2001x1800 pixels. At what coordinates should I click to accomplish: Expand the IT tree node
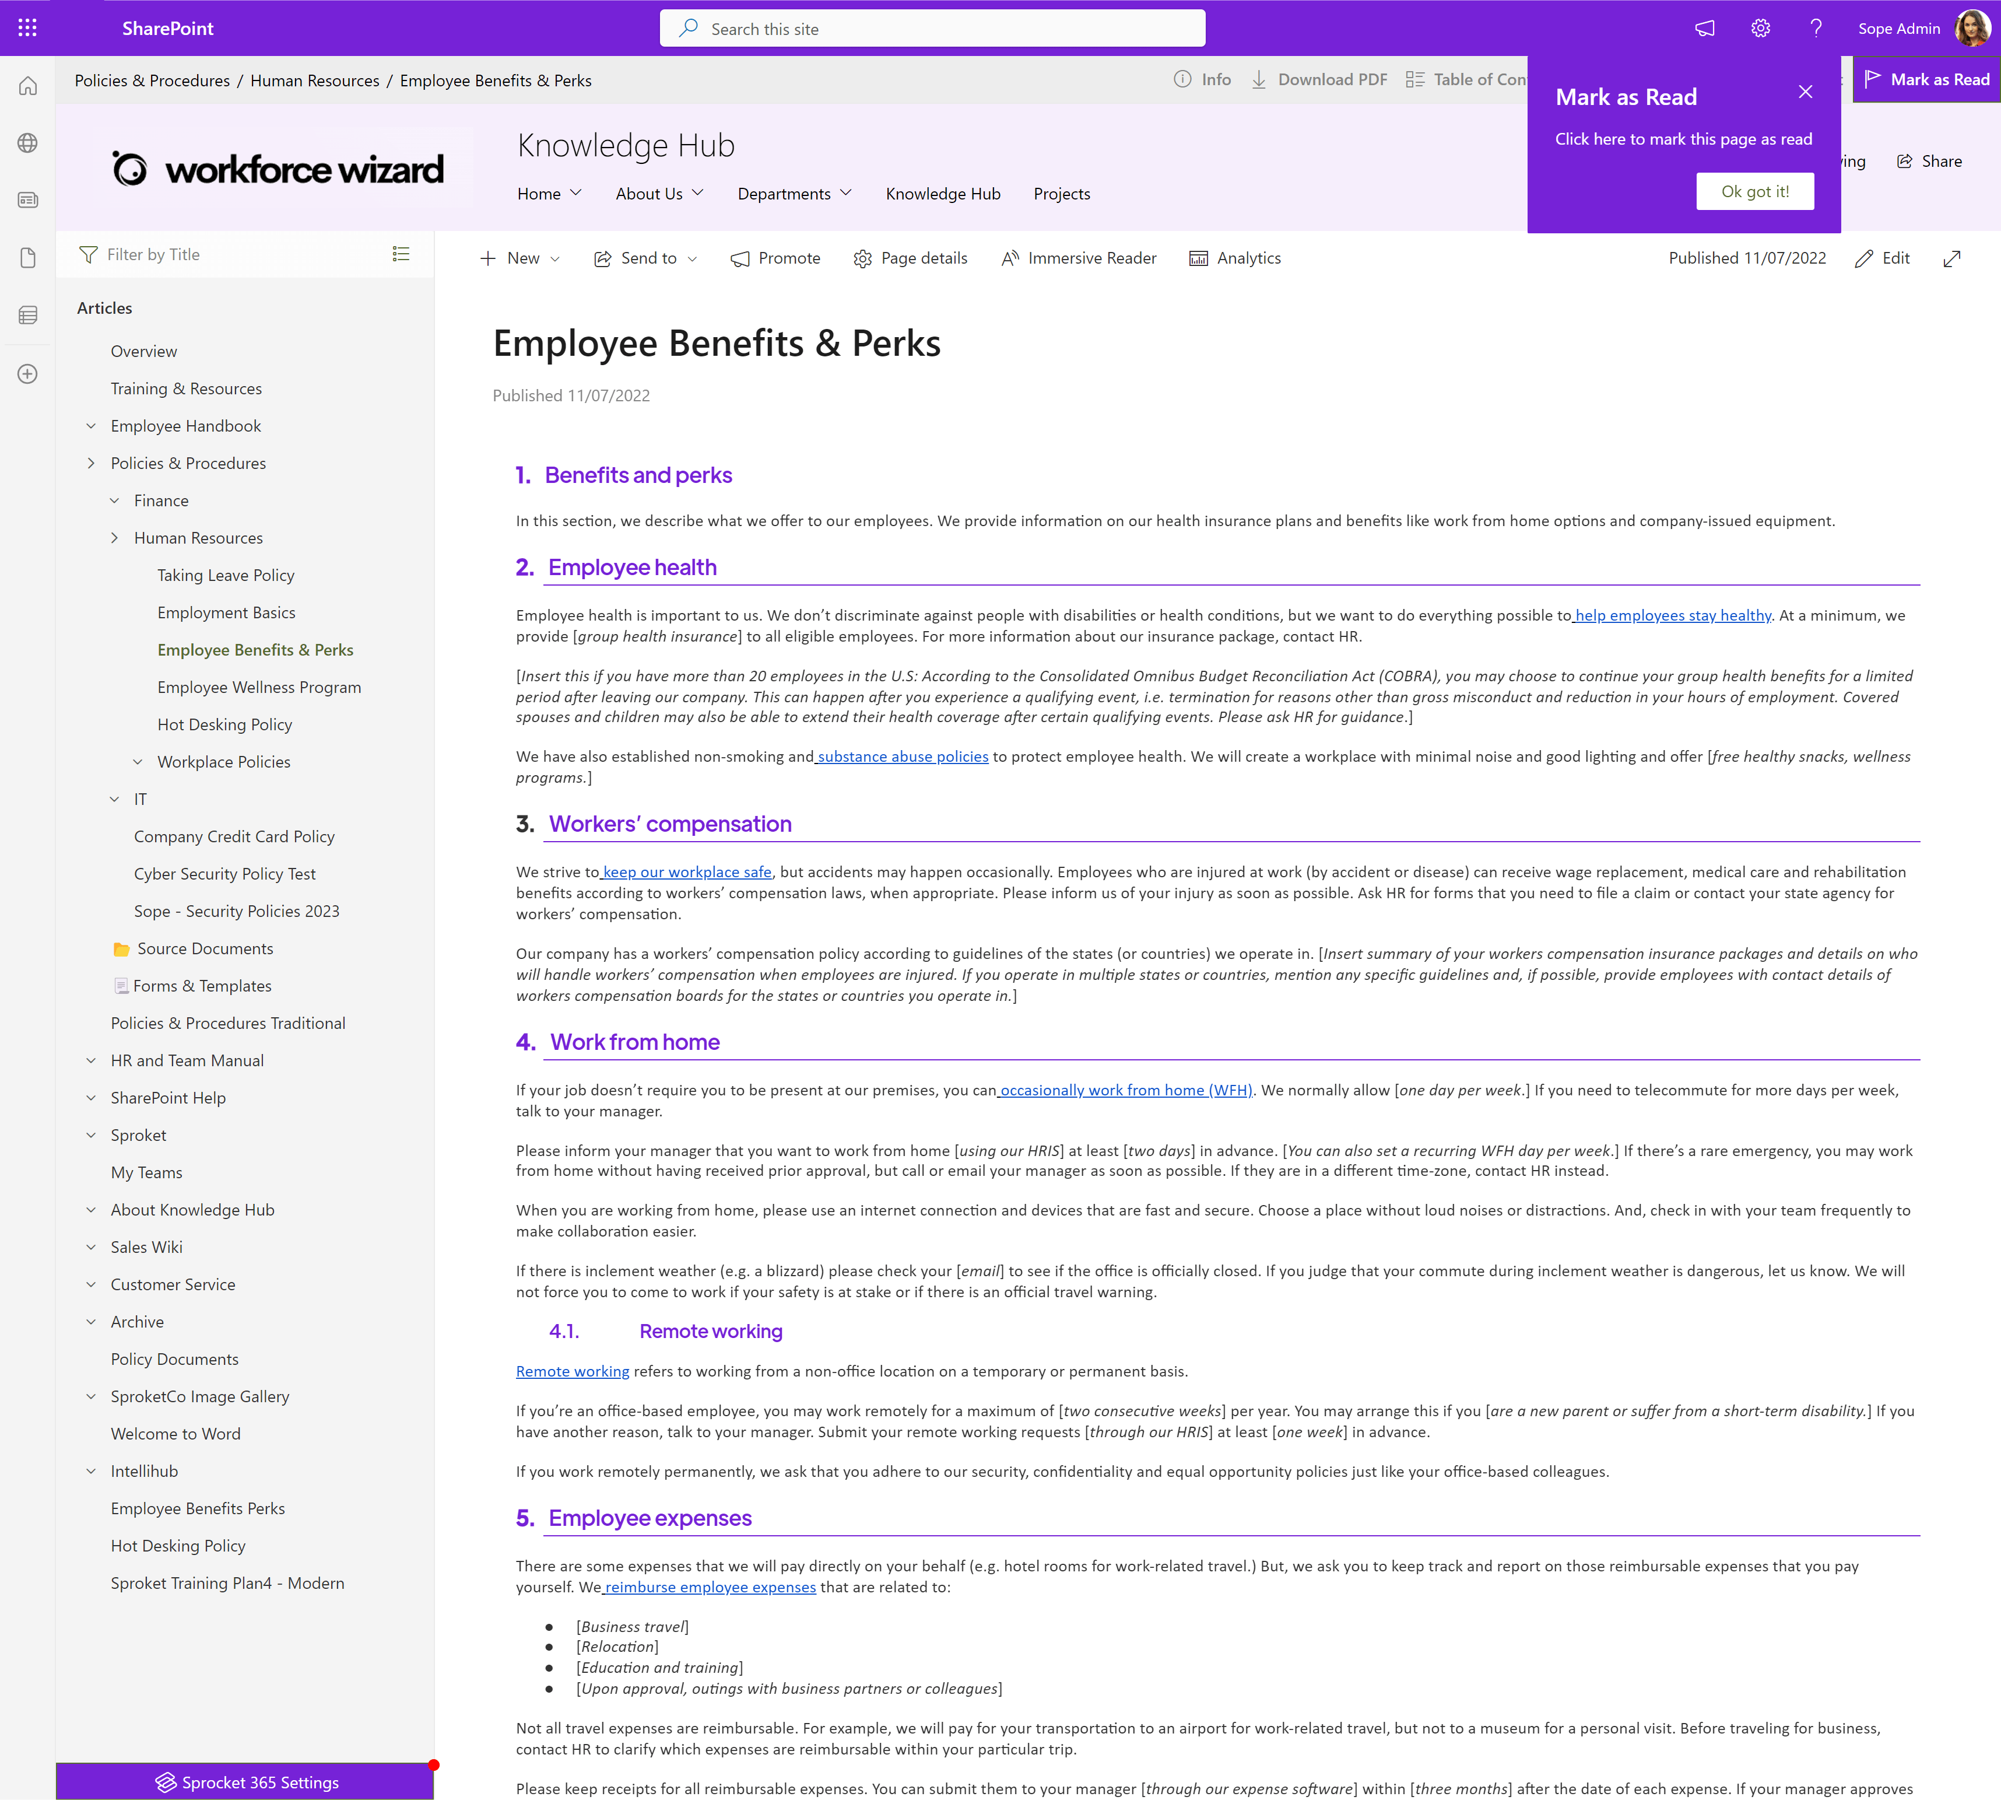tap(115, 799)
